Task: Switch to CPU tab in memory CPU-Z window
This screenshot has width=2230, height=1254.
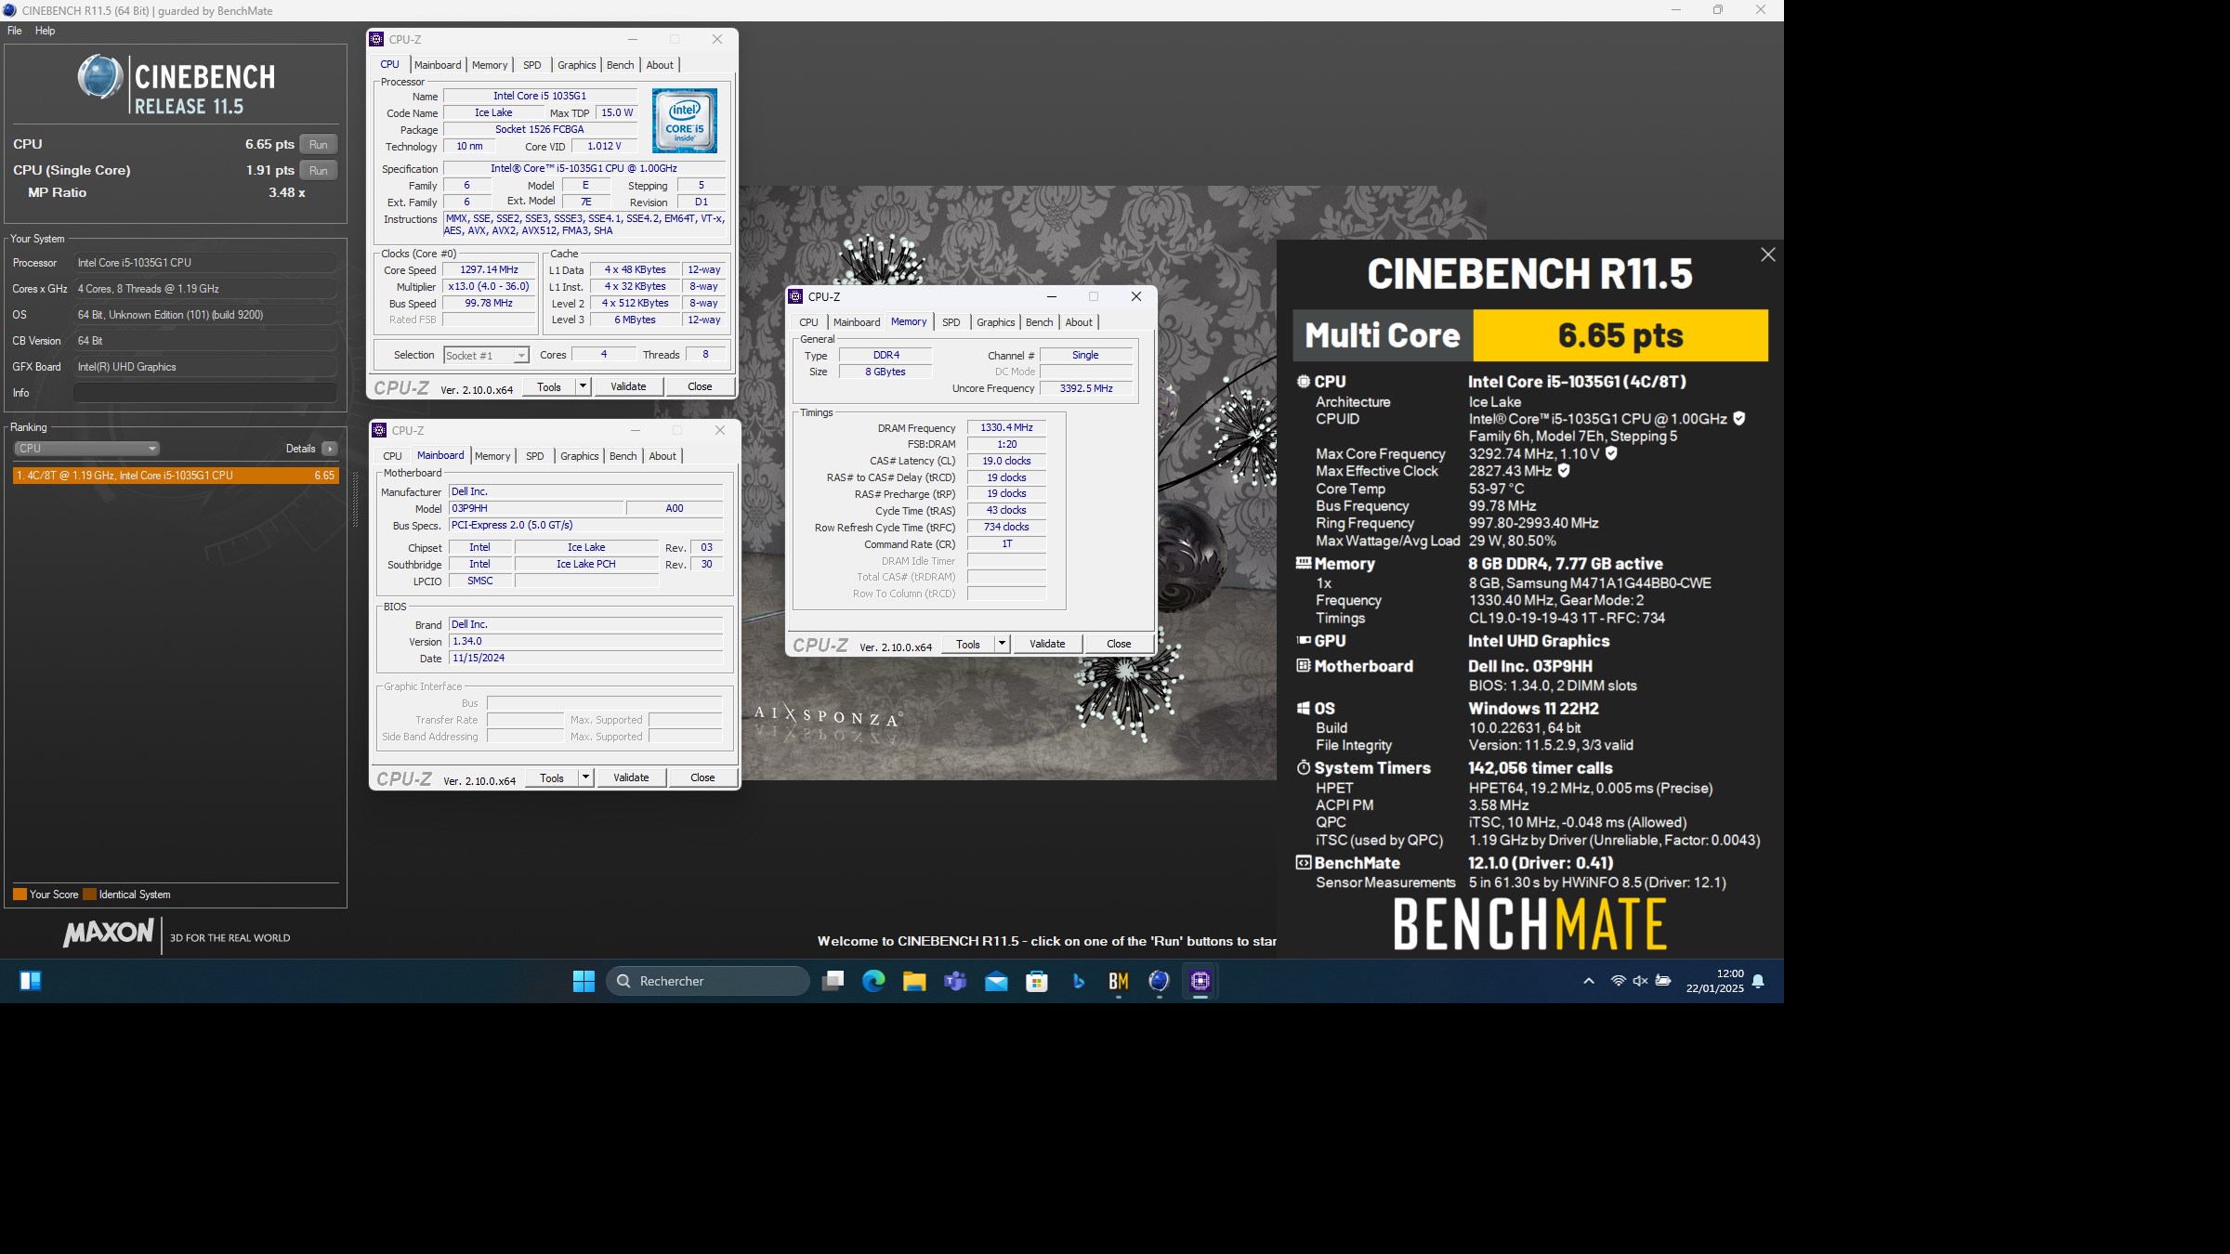Action: (808, 322)
